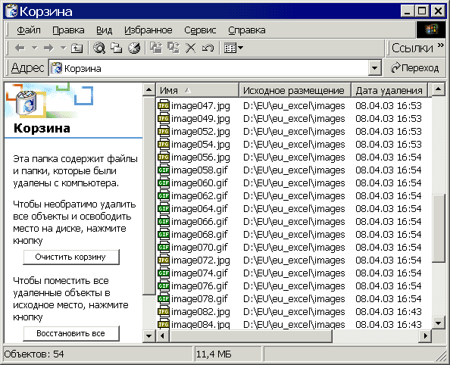Click the left panel scroll up arrow
450x365 pixels.
click(149, 90)
